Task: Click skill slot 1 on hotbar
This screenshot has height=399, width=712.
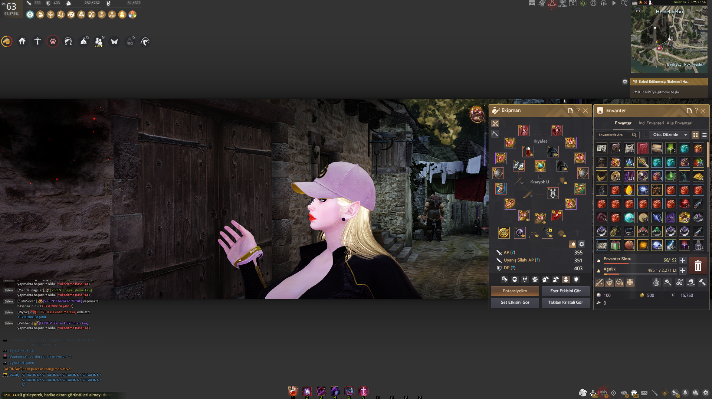Action: click(x=293, y=391)
